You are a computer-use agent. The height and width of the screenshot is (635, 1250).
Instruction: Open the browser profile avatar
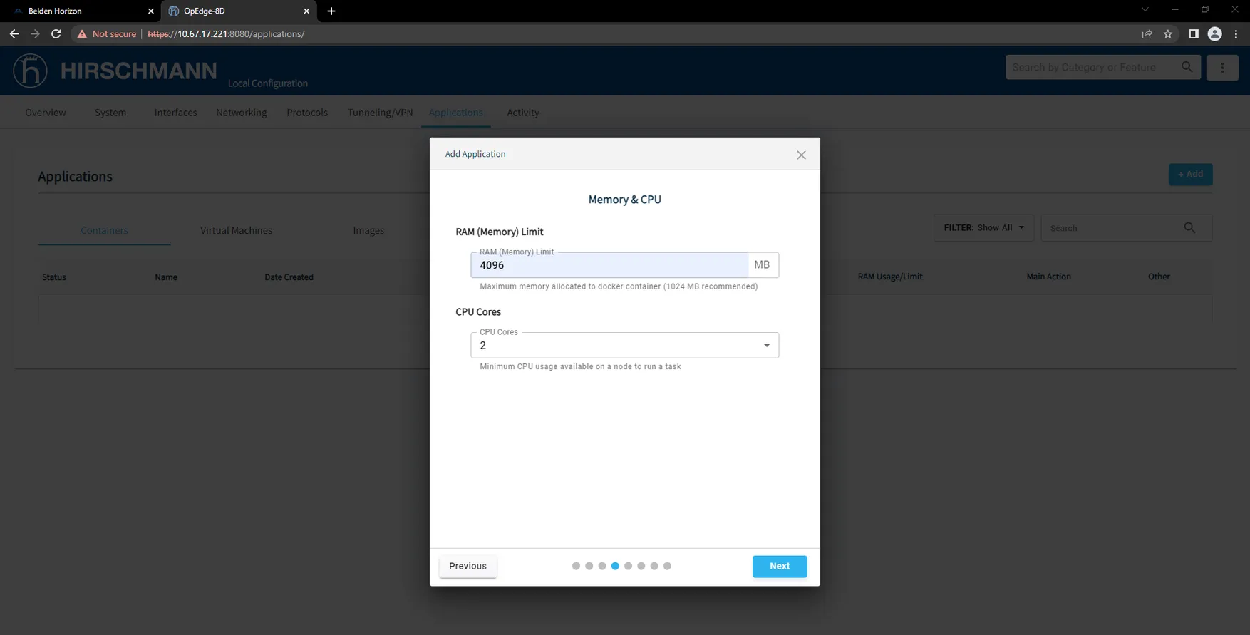click(1215, 33)
